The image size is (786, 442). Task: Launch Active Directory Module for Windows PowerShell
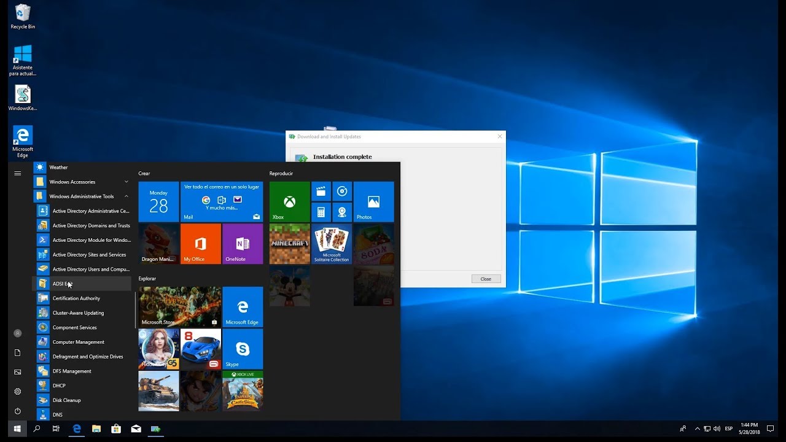pyautogui.click(x=82, y=240)
